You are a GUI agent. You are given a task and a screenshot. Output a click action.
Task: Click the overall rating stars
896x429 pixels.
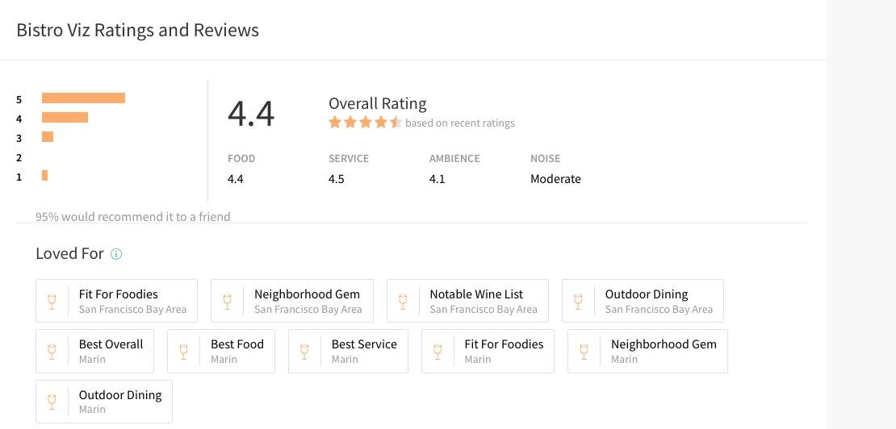364,123
